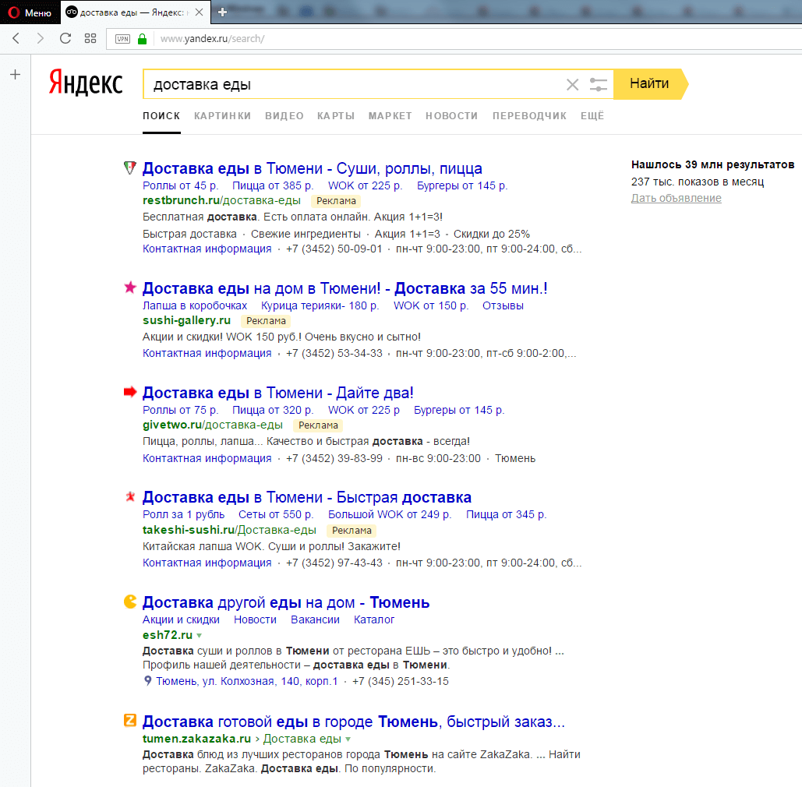Click the Яндекс logo
The width and height of the screenshot is (802, 787).
tap(86, 82)
